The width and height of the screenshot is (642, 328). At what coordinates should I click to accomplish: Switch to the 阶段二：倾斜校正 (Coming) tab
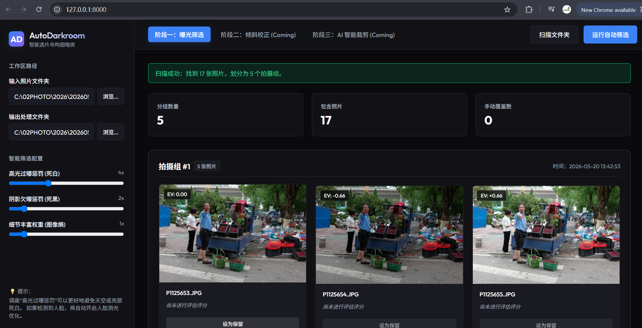[x=258, y=35]
